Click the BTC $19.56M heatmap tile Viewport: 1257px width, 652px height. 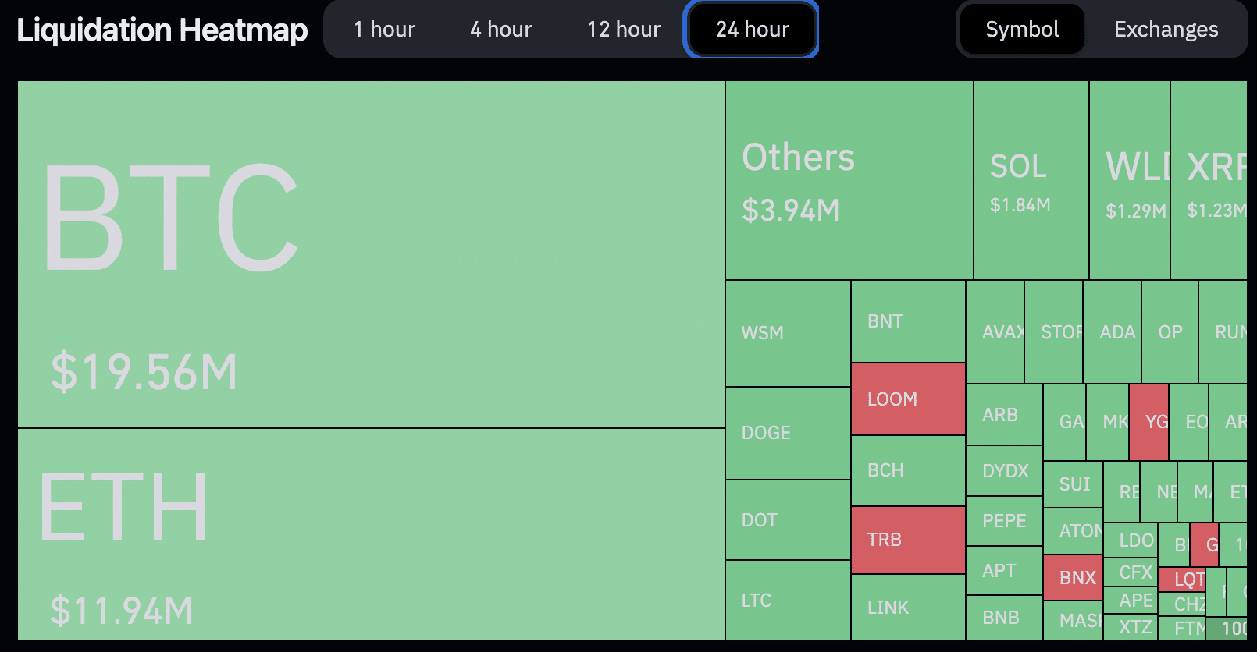pos(371,254)
